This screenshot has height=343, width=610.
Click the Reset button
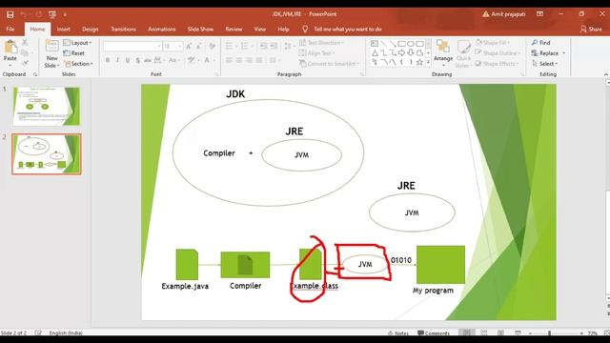coord(74,53)
